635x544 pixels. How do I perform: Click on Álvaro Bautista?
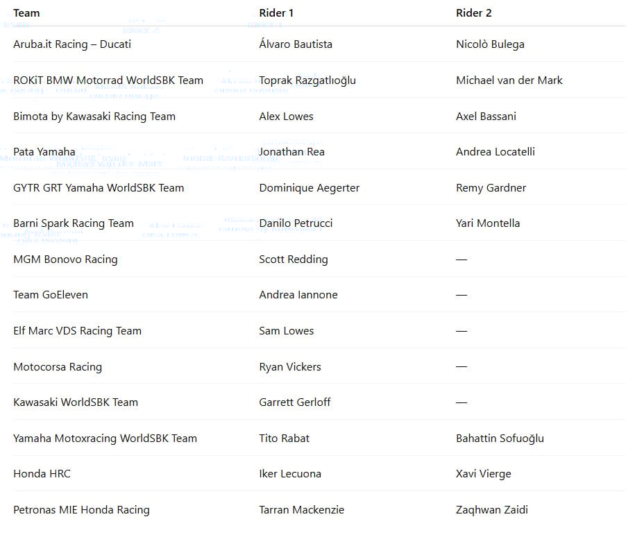296,44
